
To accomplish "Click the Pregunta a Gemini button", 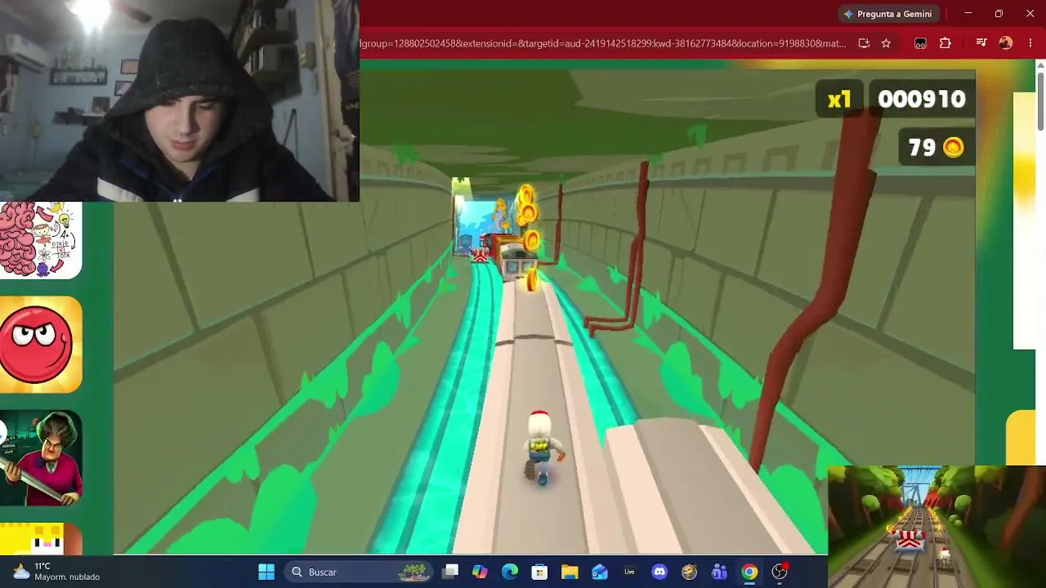I will click(x=888, y=14).
